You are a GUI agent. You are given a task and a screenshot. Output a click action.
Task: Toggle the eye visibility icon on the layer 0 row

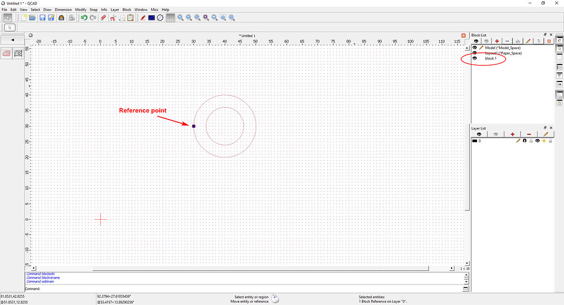[538, 140]
